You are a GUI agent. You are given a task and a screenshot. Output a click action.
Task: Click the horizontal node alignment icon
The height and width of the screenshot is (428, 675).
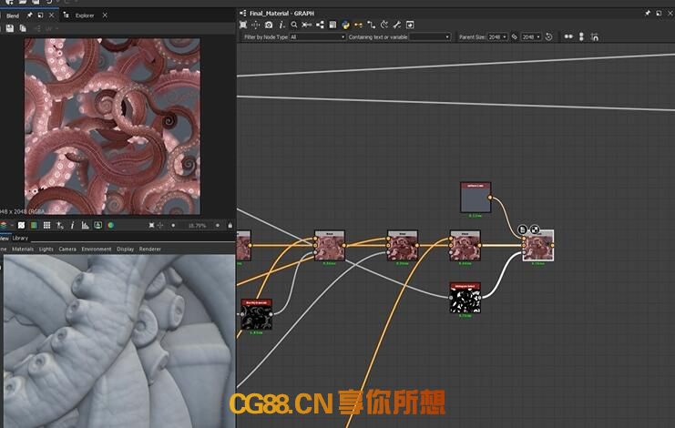pyautogui.click(x=568, y=37)
